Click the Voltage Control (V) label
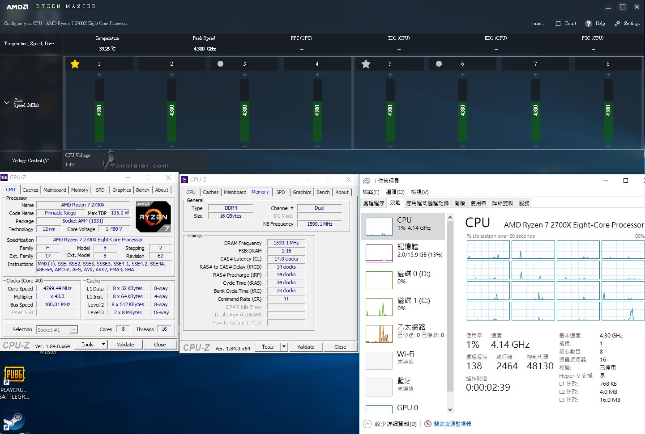Viewport: 645px width, 434px height. (x=31, y=160)
